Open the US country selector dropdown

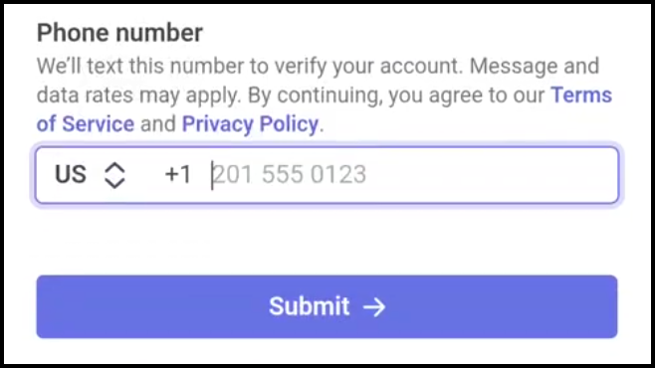click(x=90, y=175)
